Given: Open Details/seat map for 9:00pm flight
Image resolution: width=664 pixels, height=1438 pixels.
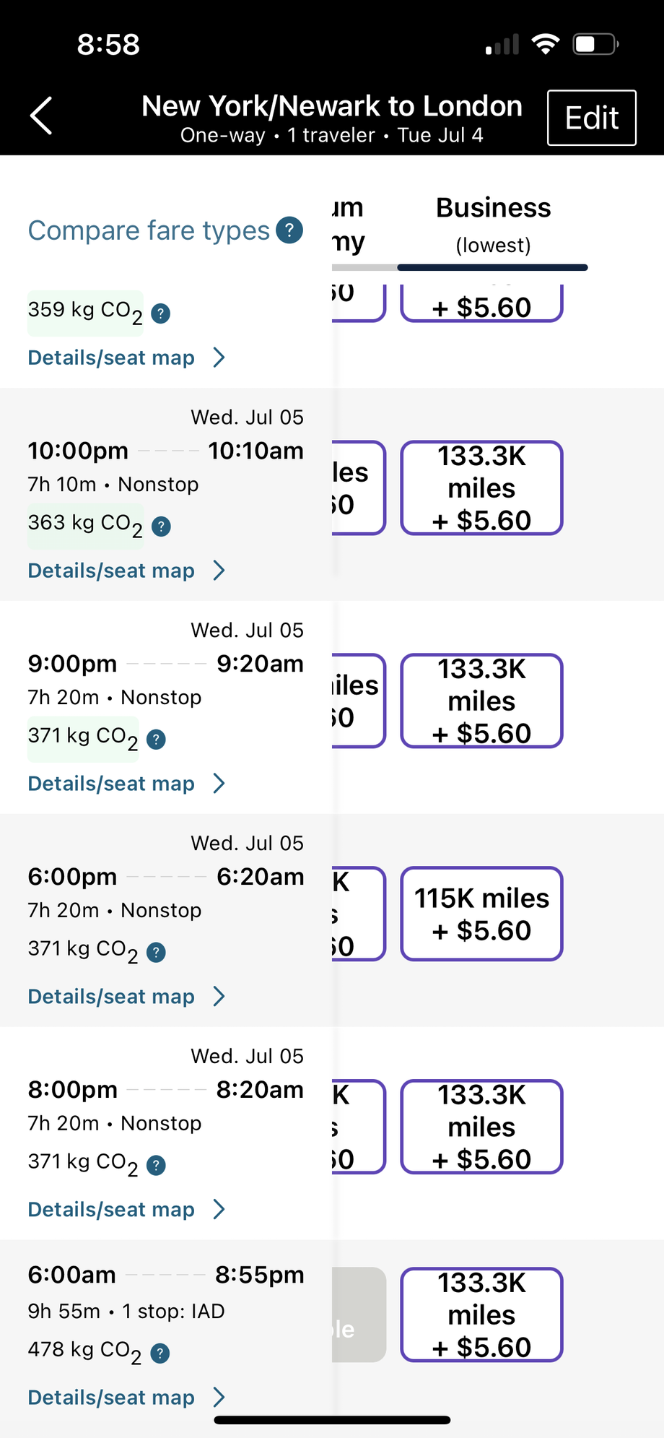Looking at the screenshot, I should tap(126, 784).
